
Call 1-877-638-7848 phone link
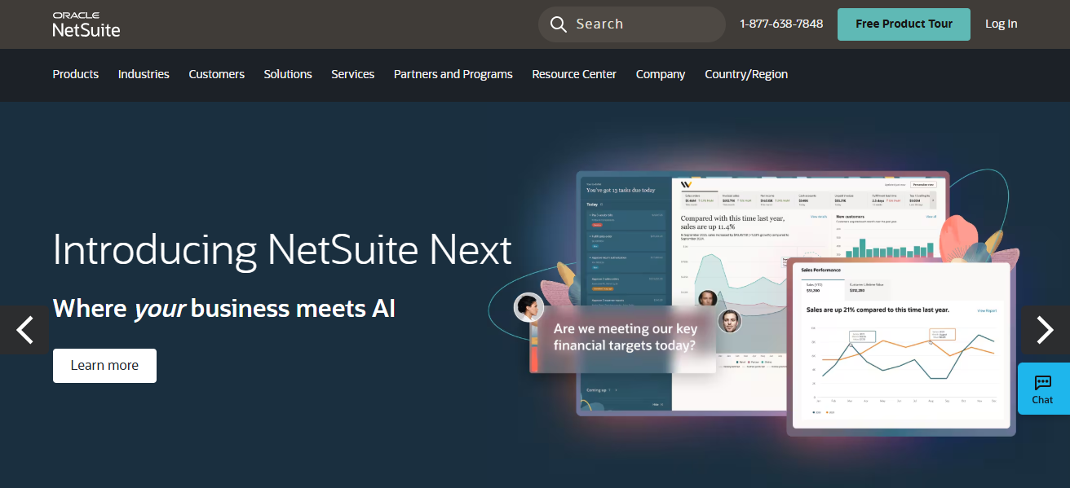780,24
